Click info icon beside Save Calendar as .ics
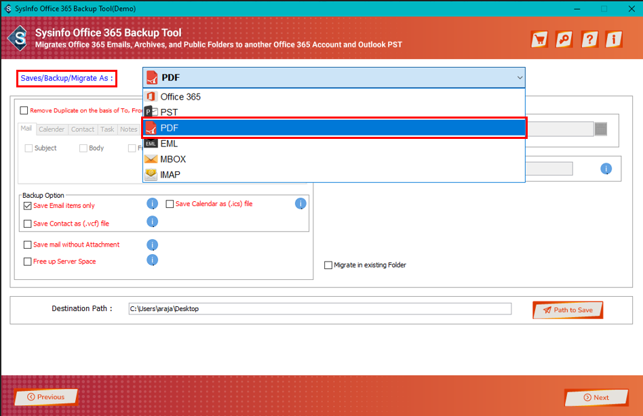The width and height of the screenshot is (643, 416). [x=300, y=204]
